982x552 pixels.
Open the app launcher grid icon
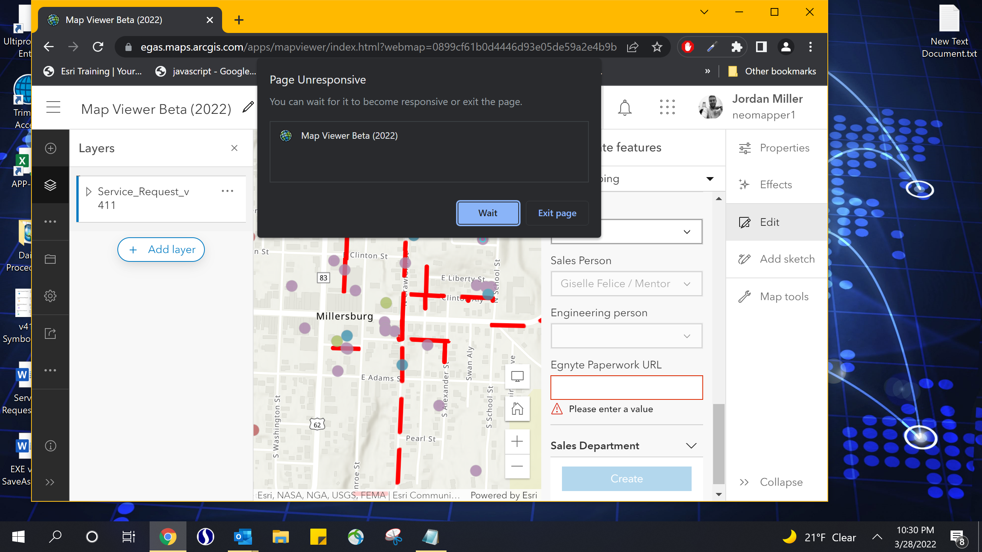click(667, 107)
